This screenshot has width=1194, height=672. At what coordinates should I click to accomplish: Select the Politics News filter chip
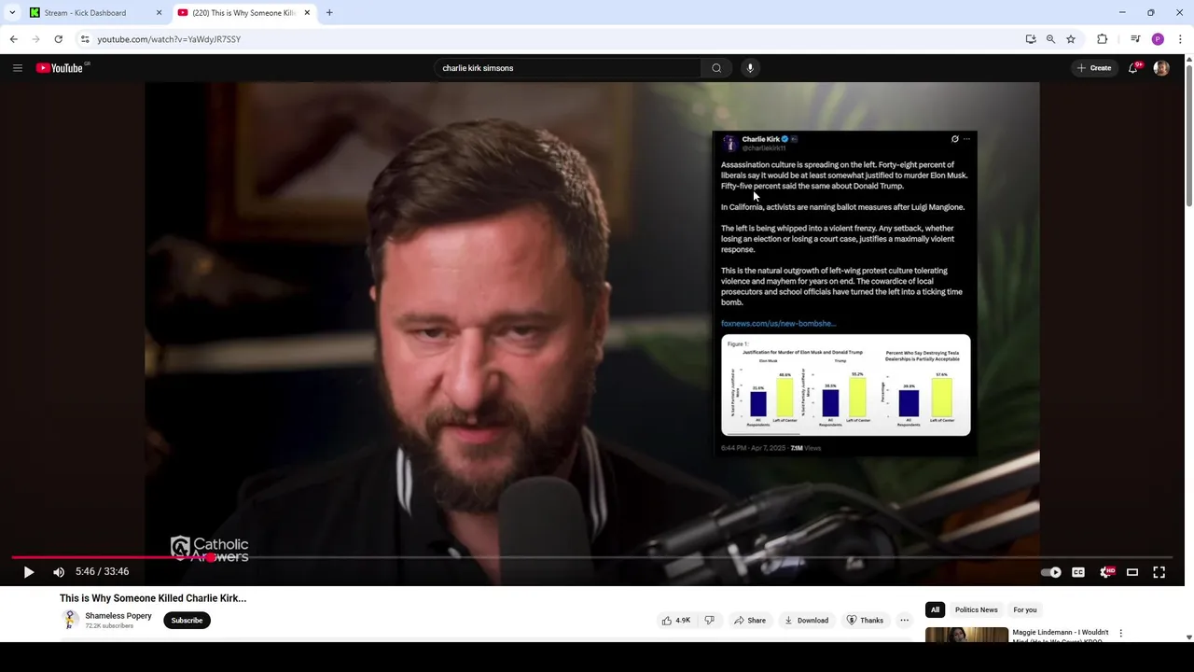(x=976, y=610)
